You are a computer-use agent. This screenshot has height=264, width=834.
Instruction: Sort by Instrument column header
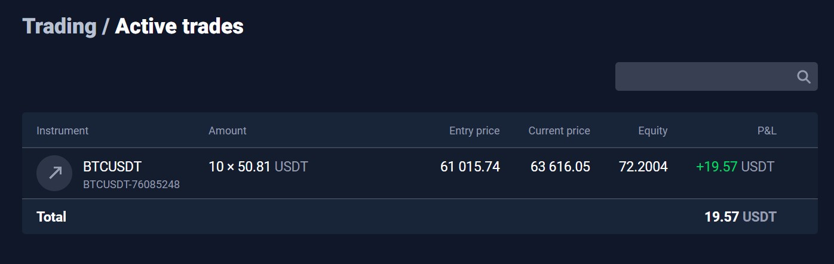click(x=62, y=130)
